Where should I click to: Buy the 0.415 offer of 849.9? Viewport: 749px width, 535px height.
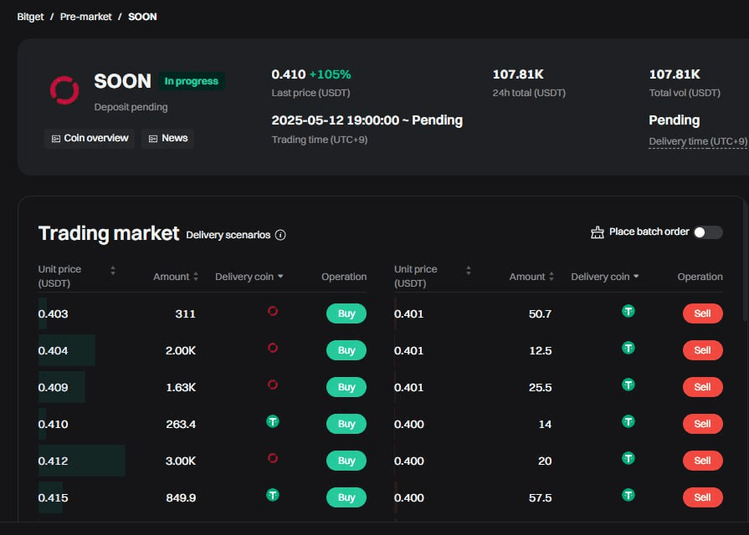point(346,497)
